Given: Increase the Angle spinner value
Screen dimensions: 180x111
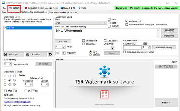Looking at the screenshot, I should tap(64, 46).
